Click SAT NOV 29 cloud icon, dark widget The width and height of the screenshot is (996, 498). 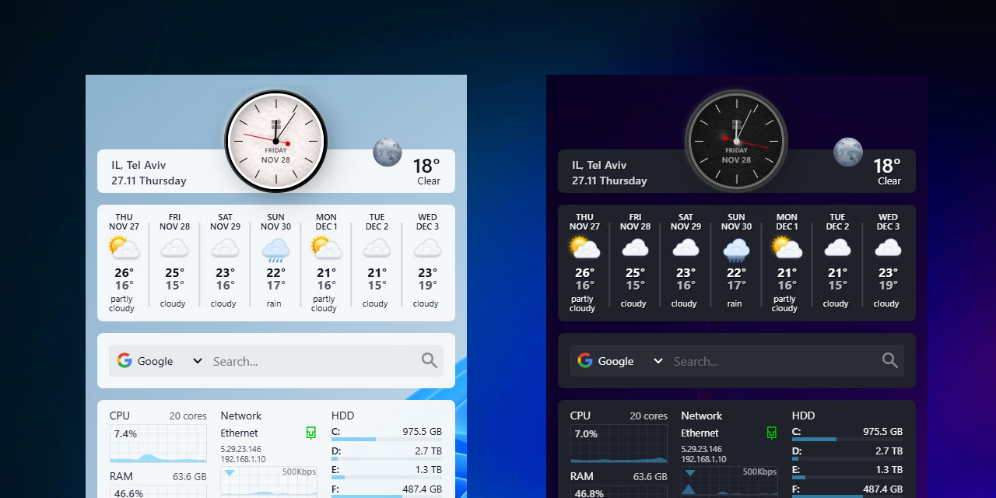point(686,248)
